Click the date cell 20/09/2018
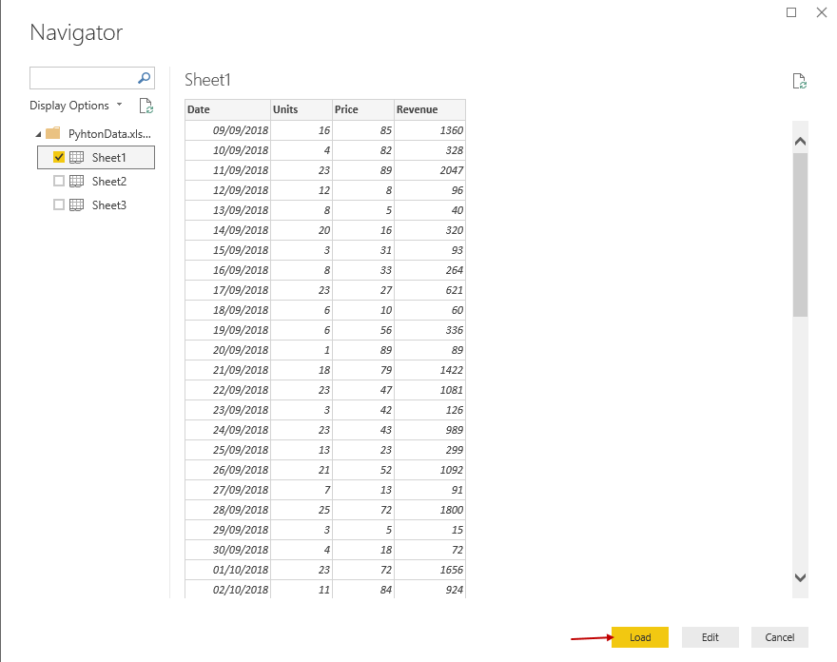The image size is (837, 662). pyautogui.click(x=228, y=350)
